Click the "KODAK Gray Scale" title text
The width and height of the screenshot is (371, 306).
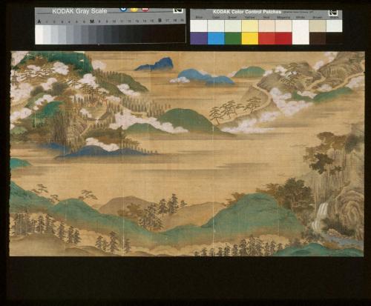79,11
